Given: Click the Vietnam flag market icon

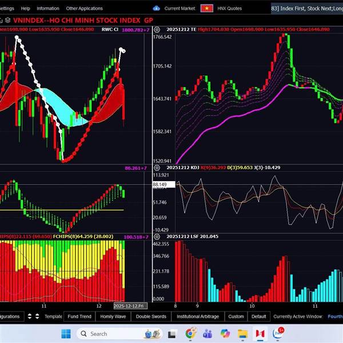Looking at the screenshot, I should (207, 9).
